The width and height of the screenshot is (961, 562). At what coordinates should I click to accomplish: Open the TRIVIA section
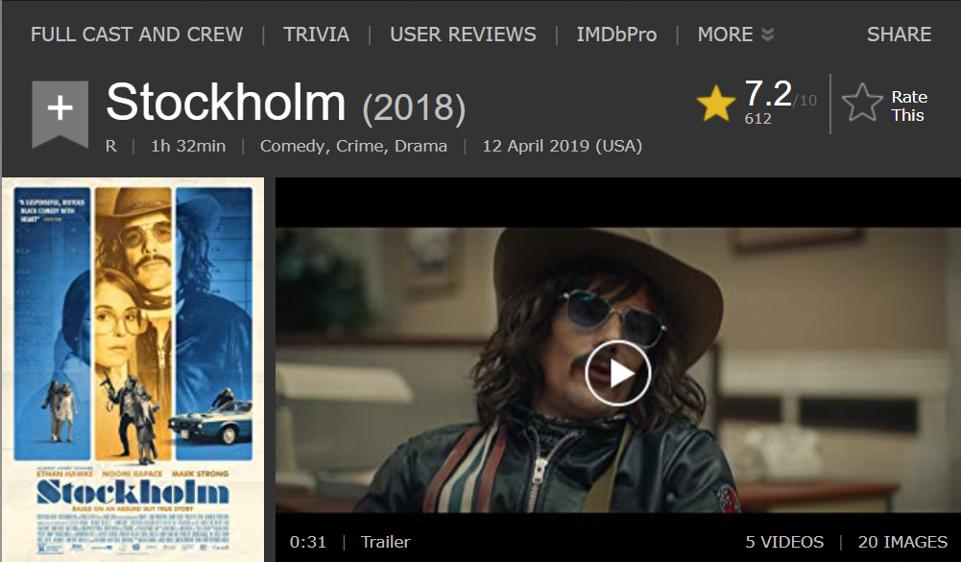tap(316, 35)
